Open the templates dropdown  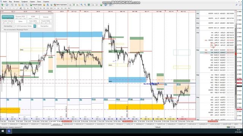click(x=111, y=5)
